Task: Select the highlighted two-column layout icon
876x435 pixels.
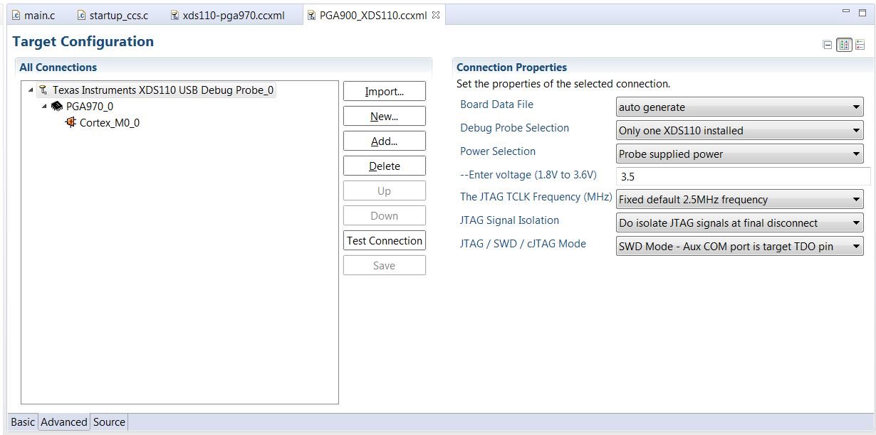Action: click(x=844, y=44)
